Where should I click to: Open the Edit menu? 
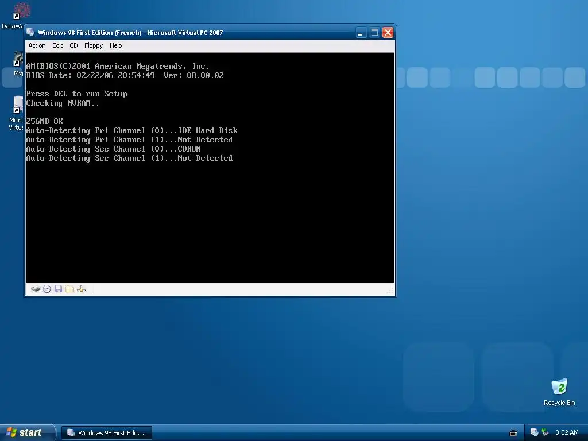click(x=57, y=45)
